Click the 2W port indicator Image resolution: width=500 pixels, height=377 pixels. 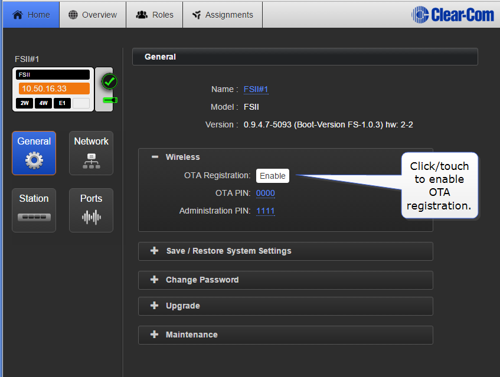[25, 103]
